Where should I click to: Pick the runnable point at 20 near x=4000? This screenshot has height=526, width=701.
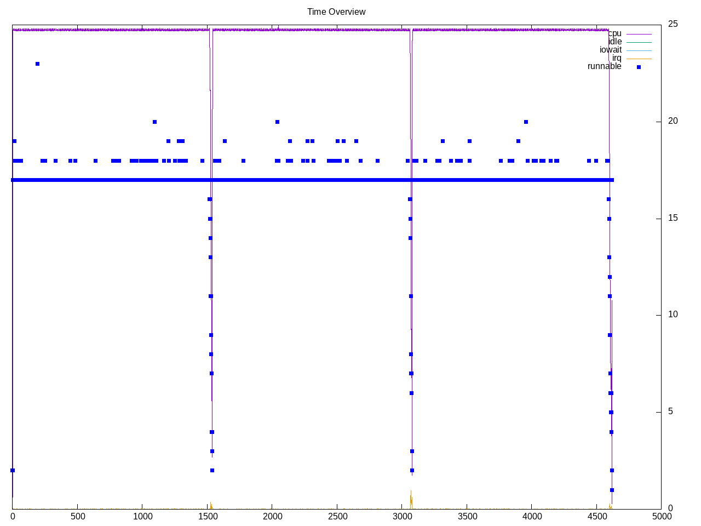526,122
